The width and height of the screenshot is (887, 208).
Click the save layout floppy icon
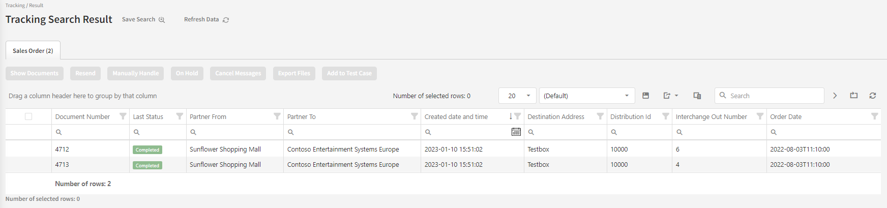tap(645, 96)
